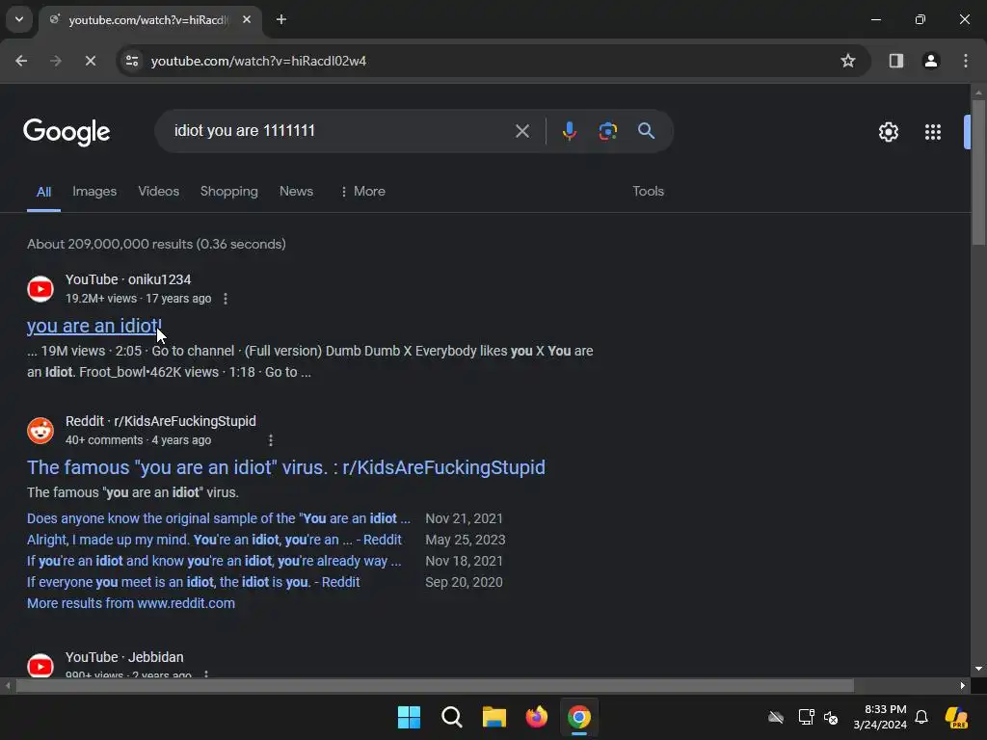Open 'you are an idiot!' result

(x=94, y=326)
